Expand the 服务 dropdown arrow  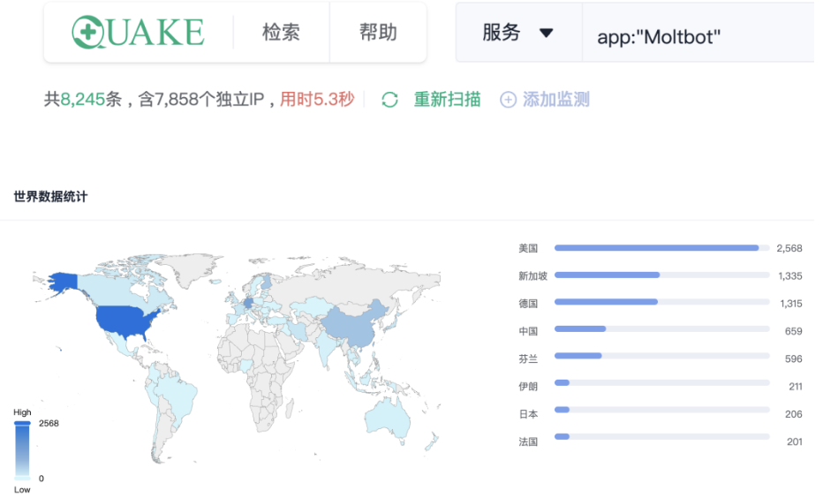[x=547, y=34]
